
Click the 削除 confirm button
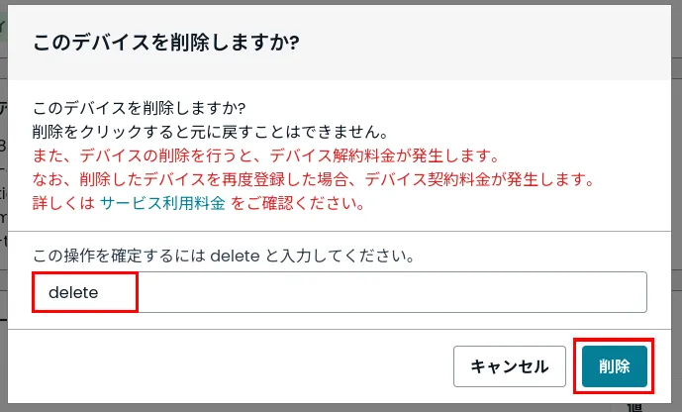[x=615, y=366]
